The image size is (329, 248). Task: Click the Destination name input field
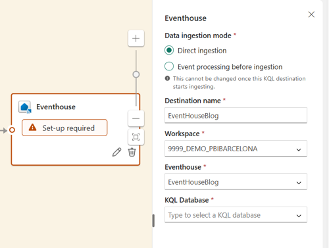(236, 115)
